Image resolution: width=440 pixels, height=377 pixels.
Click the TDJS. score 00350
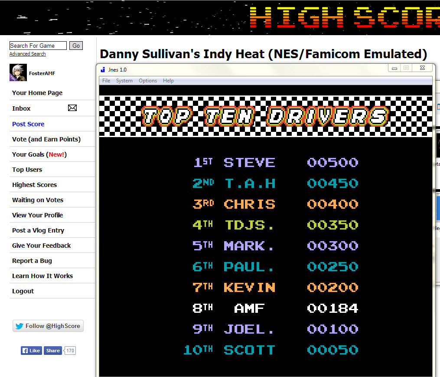click(x=332, y=225)
